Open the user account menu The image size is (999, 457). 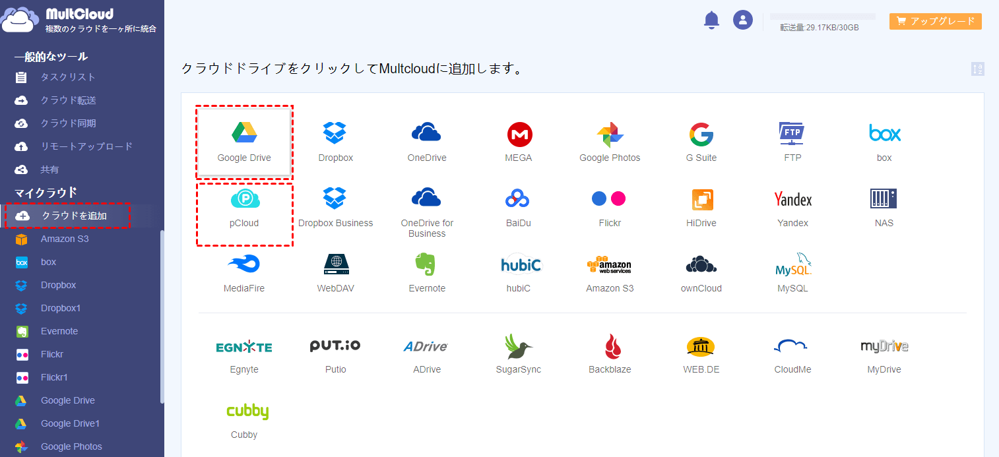[743, 20]
